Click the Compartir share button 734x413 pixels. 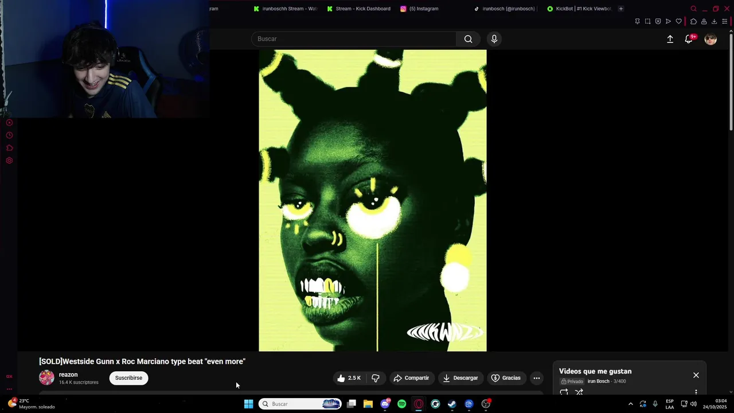(411, 378)
